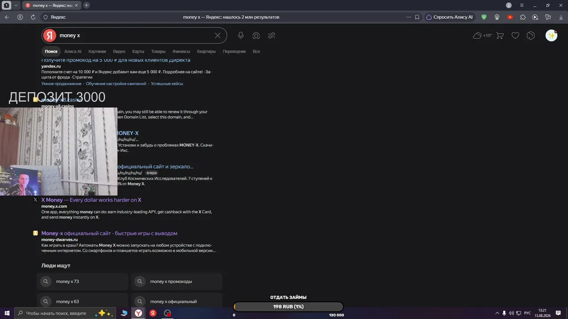Image resolution: width=568 pixels, height=319 pixels.
Task: Open the Yandex Browser taskbar icon with white background
Action: 138,313
